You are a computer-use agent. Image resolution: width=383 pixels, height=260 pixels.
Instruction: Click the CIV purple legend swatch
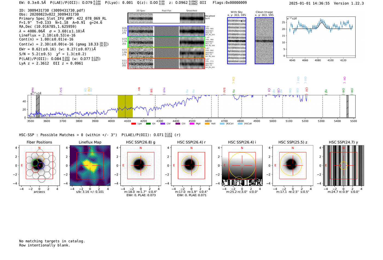click(163, 124)
